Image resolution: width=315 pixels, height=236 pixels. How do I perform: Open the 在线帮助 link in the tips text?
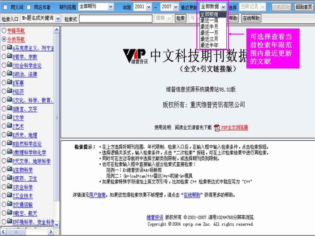pyautogui.click(x=192, y=195)
